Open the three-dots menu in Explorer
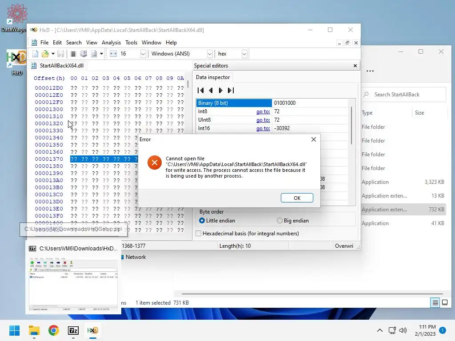Viewport: 455px width, 341px height. click(x=370, y=71)
